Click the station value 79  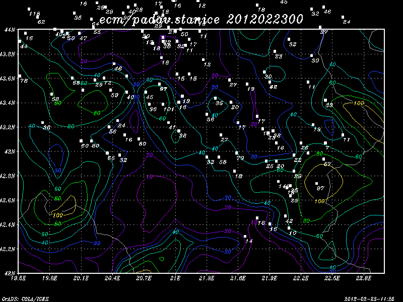[x=240, y=158]
